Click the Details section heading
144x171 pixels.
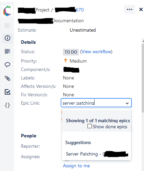[28, 42]
